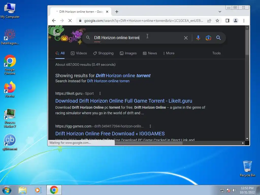Viewport: 260px width, 195px height.
Task: Share this page icon in address bar
Action: click(209, 21)
